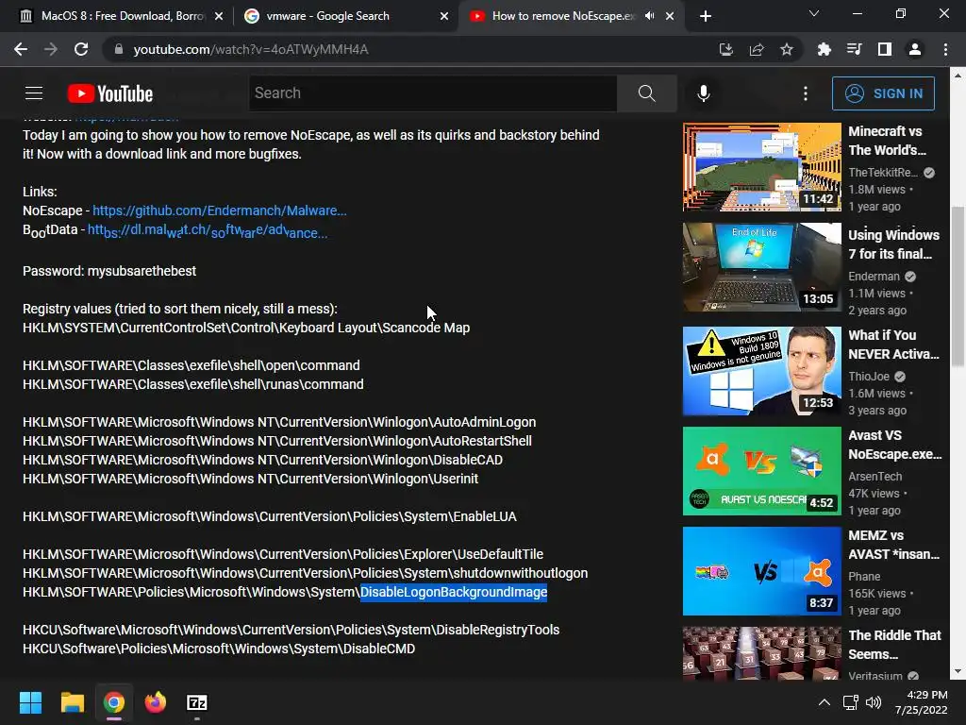Image resolution: width=966 pixels, height=725 pixels.
Task: Go to YouTube home via logo
Action: [110, 93]
